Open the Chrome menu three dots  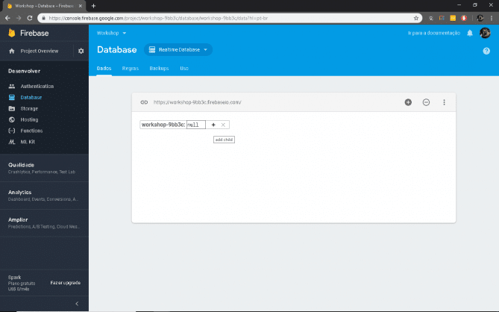(492, 18)
